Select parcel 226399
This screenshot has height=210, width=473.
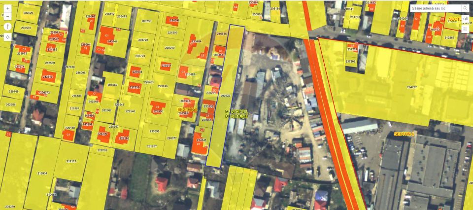pos(172,33)
